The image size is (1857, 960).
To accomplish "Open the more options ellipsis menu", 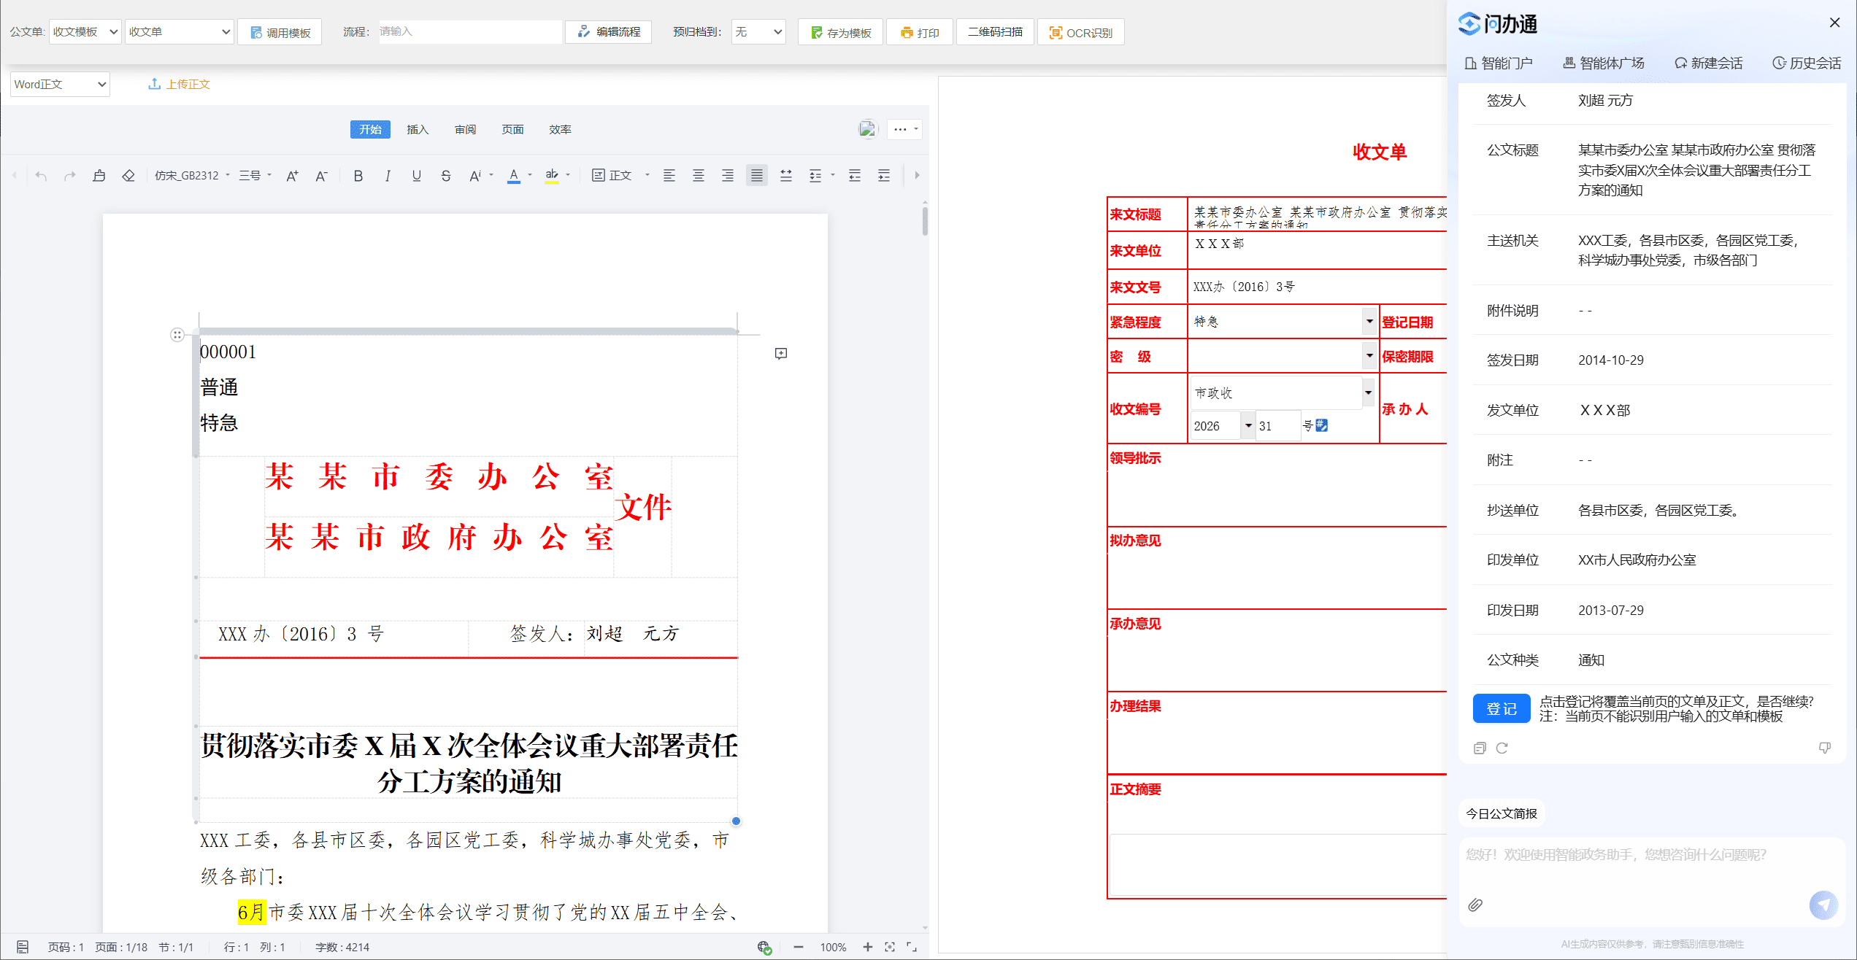I will [904, 129].
